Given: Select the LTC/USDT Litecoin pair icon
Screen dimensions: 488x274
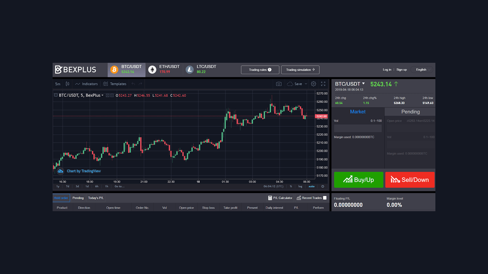Looking at the screenshot, I should coord(189,70).
